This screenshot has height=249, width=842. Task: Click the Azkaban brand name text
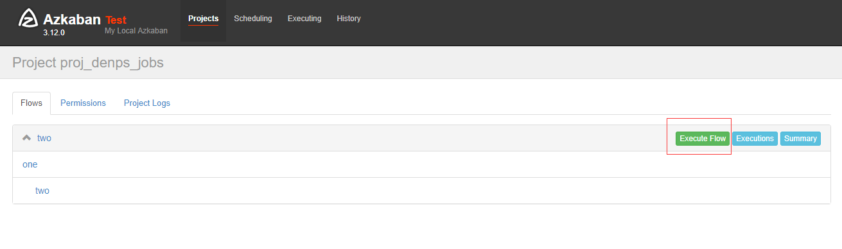(72, 19)
